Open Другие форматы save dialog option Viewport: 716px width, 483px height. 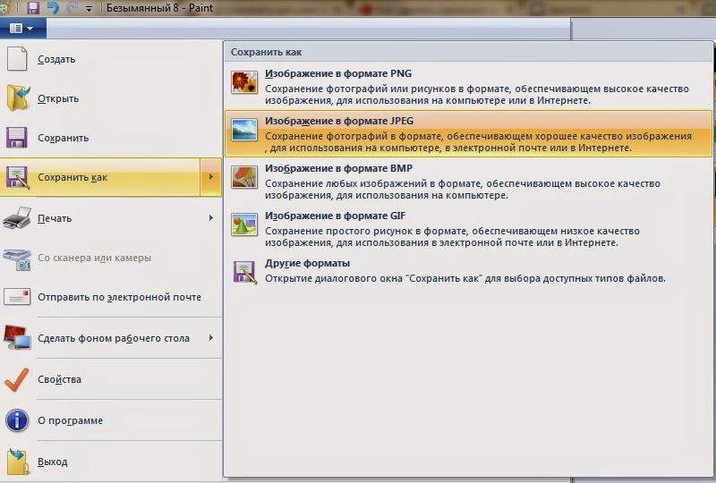point(468,272)
